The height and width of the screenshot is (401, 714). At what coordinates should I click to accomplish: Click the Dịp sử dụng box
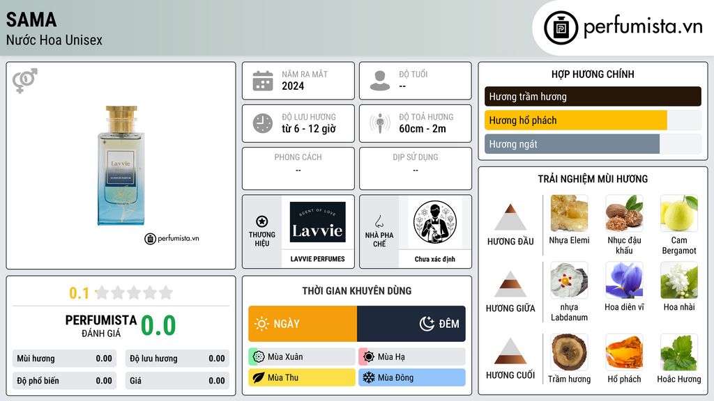pyautogui.click(x=416, y=168)
